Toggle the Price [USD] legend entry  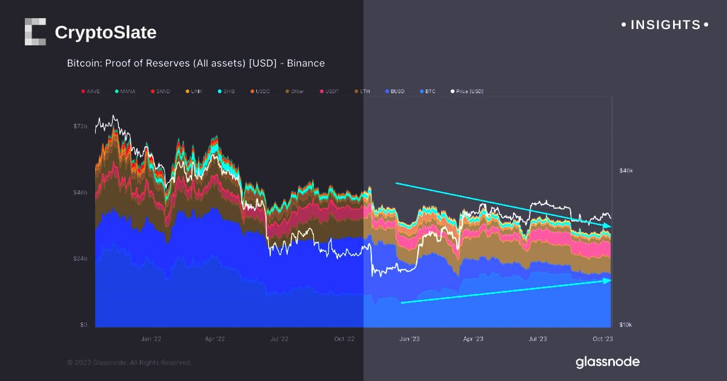(x=467, y=91)
